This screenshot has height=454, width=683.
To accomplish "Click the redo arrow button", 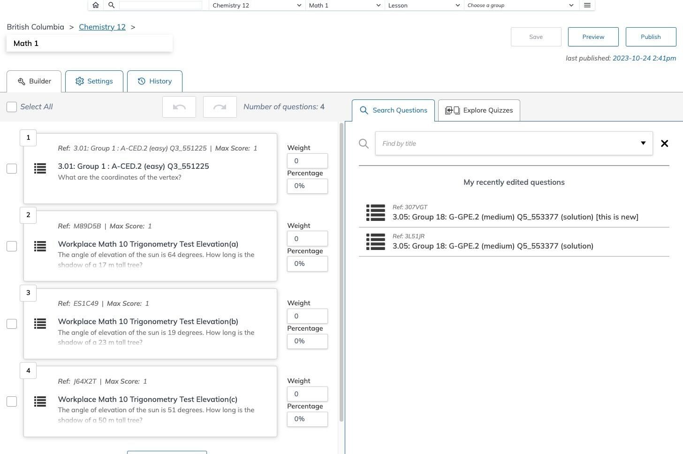I will (220, 107).
